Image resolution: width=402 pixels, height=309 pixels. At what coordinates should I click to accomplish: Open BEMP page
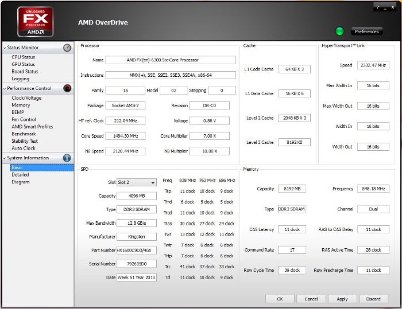click(18, 112)
